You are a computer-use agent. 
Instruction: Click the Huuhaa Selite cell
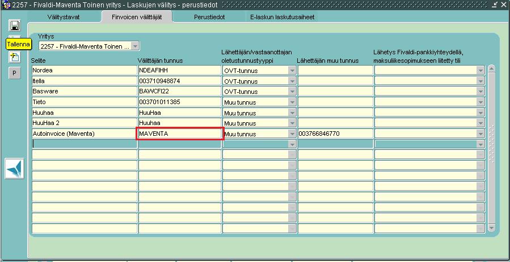(85, 113)
